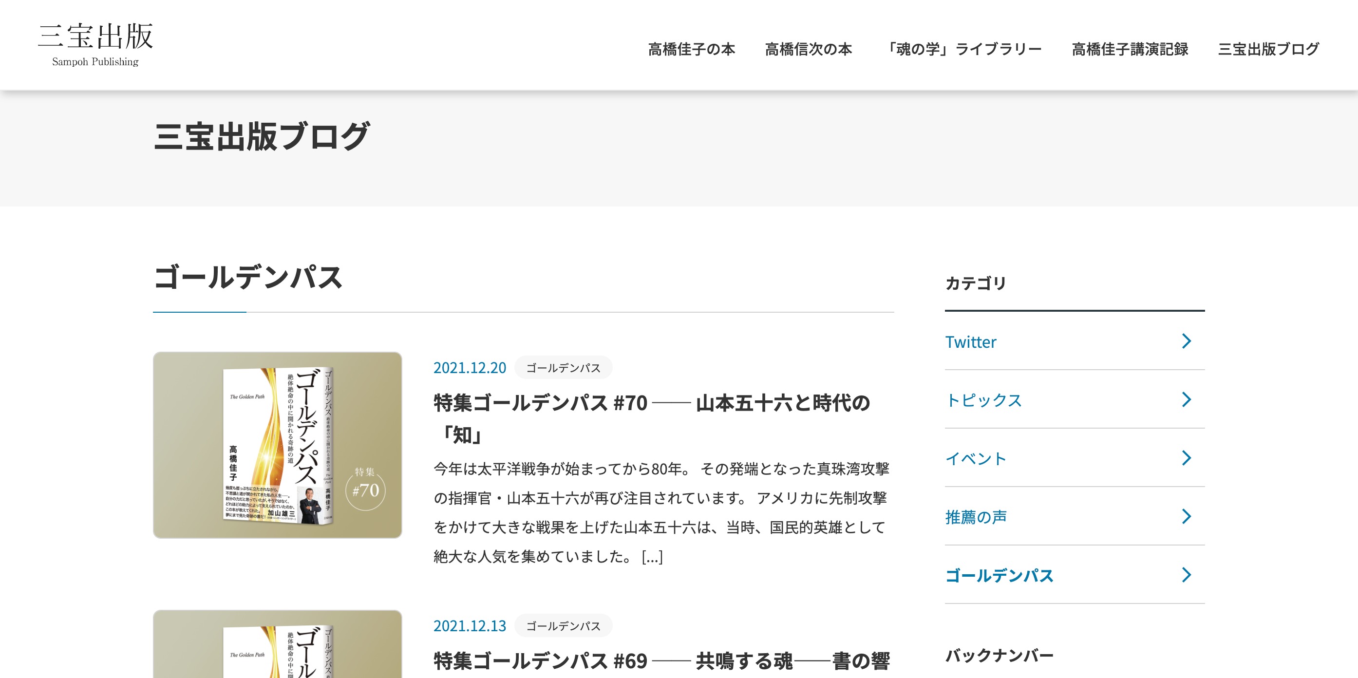Open article 特集ゴールデンパス #70 山本五十六
Viewport: 1358px width, 678px height.
pos(652,418)
